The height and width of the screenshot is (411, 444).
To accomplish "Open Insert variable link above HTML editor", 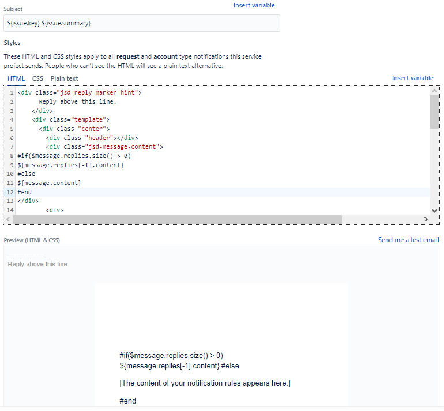I will [x=412, y=78].
